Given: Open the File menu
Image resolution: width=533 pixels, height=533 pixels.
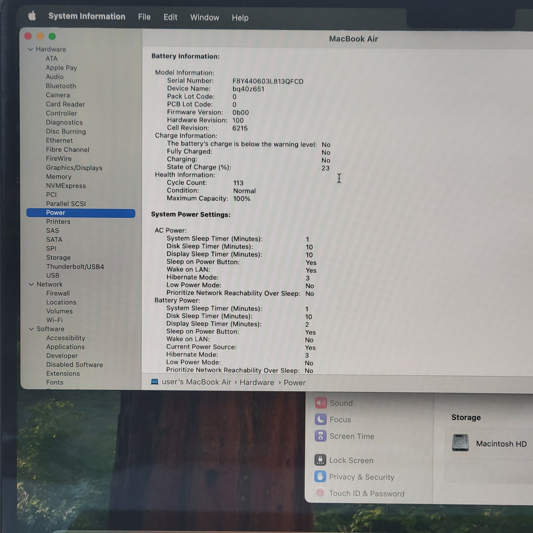Looking at the screenshot, I should [144, 17].
